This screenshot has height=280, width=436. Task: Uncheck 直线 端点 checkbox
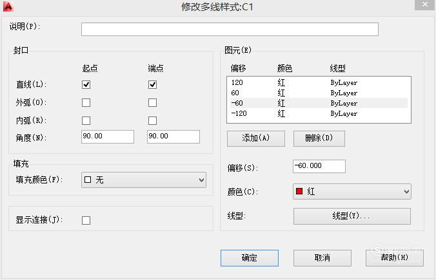(152, 84)
